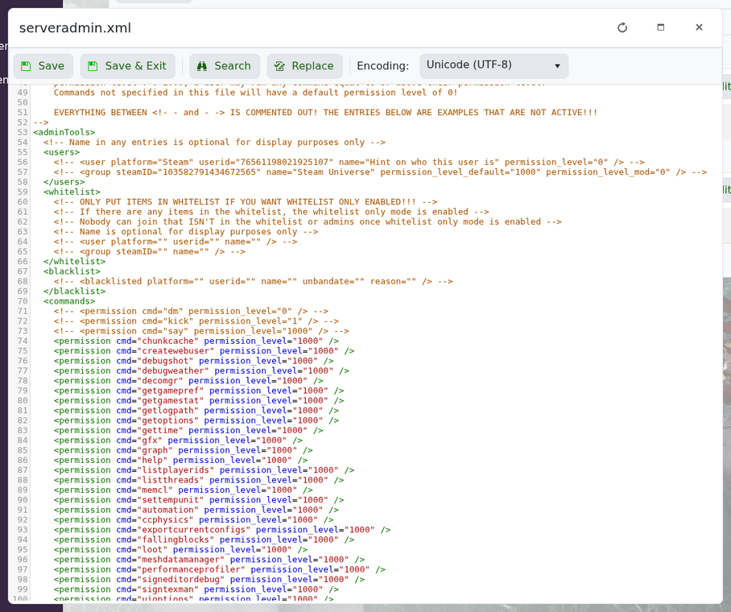Click the "signtexman" command value
Viewport: 731px width, 612px height.
tap(167, 589)
